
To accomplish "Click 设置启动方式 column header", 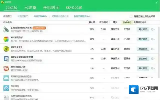I will coord(140,22).
